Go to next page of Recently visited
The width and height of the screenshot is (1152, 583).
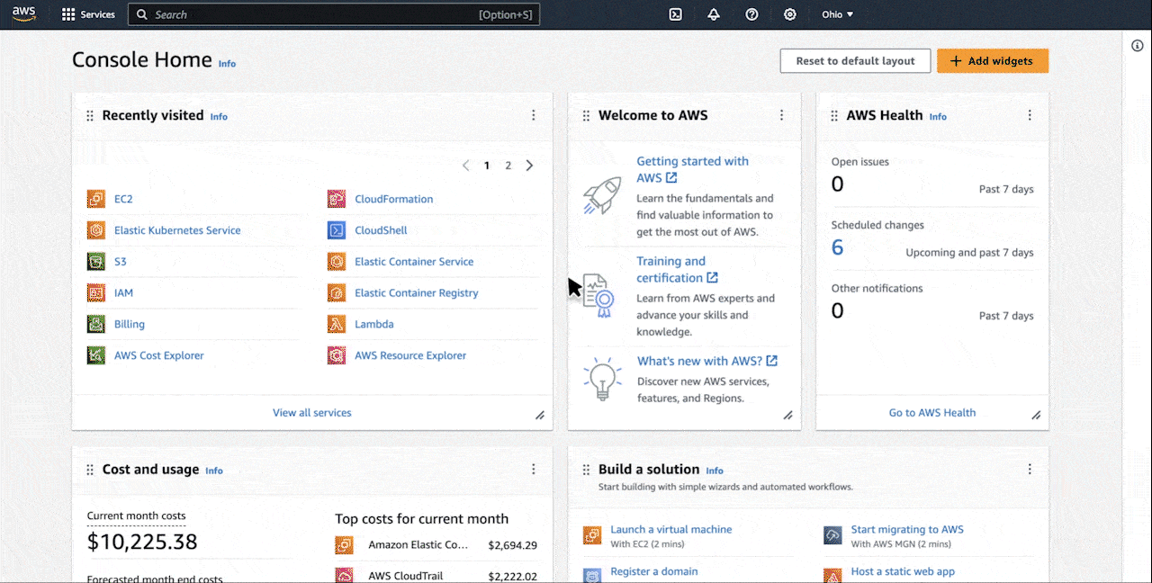point(529,166)
